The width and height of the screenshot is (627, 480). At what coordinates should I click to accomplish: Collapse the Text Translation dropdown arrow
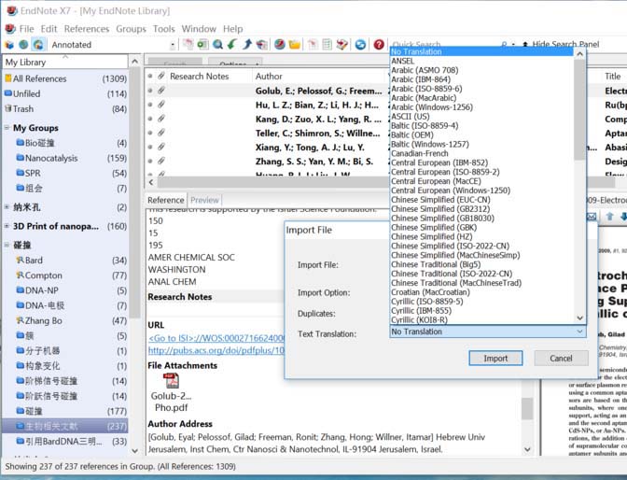(579, 332)
